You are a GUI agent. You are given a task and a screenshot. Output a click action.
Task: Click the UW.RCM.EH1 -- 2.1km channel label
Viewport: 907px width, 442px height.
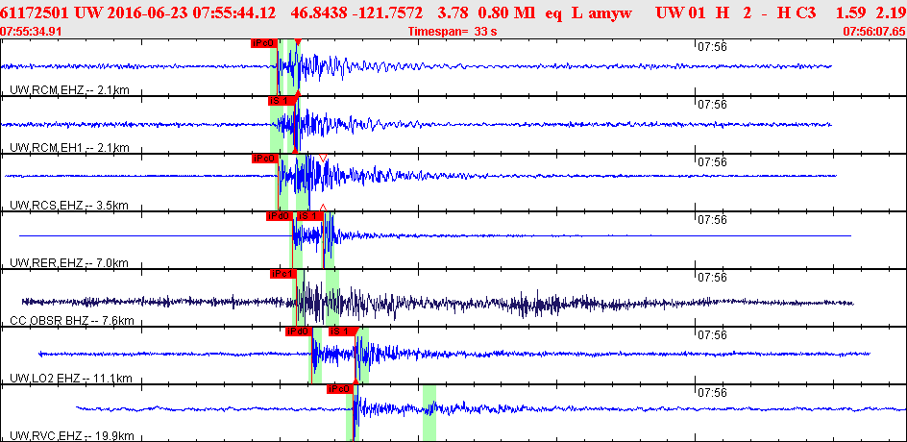(69, 148)
